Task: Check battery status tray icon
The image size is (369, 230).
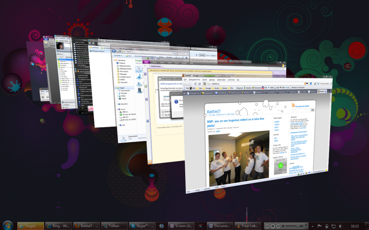Action: 326,226
